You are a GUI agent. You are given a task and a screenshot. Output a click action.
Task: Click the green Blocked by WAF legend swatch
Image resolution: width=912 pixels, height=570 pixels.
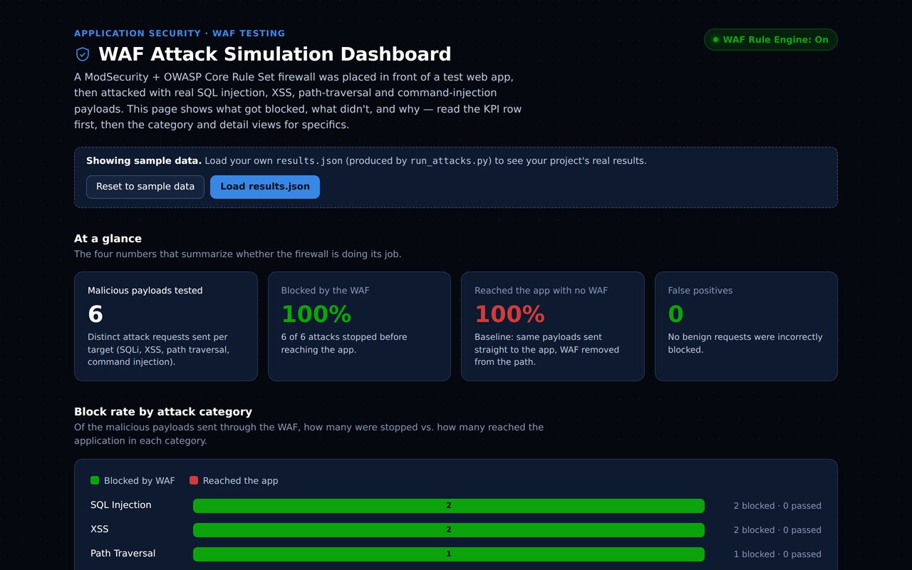pos(95,480)
